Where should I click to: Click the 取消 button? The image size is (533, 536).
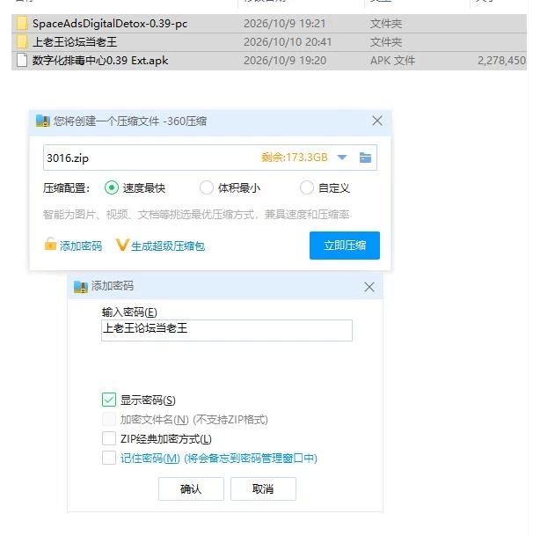263,488
